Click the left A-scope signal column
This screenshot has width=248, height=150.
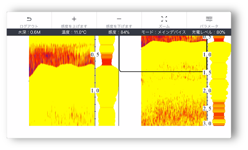[107, 80]
